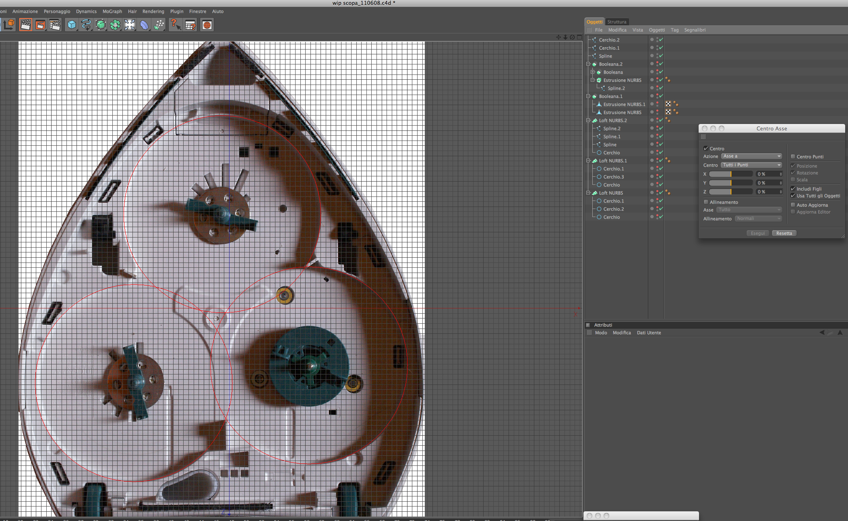
Task: Click the Bend deformer icon
Action: point(144,25)
